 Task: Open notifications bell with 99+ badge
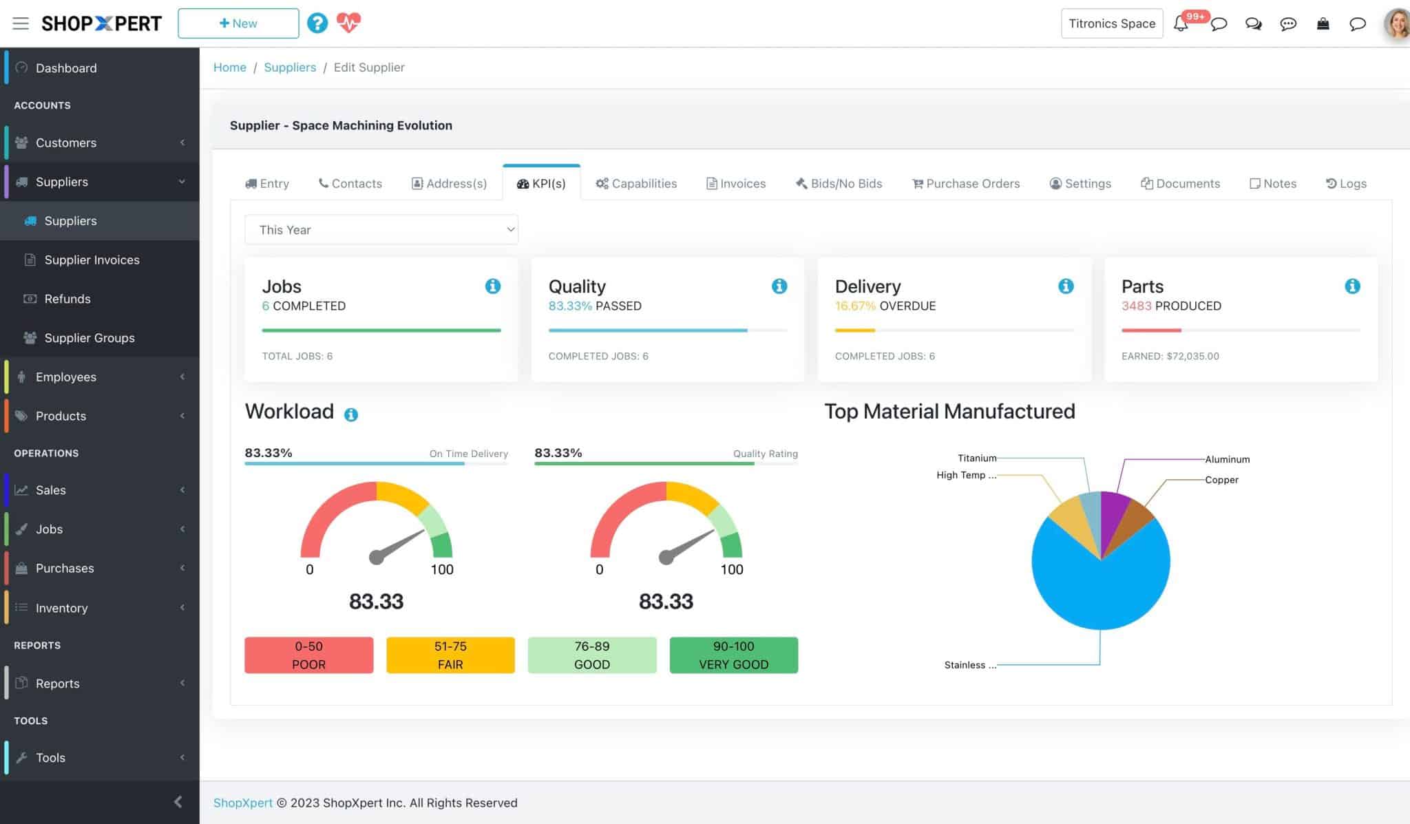[x=1181, y=23]
